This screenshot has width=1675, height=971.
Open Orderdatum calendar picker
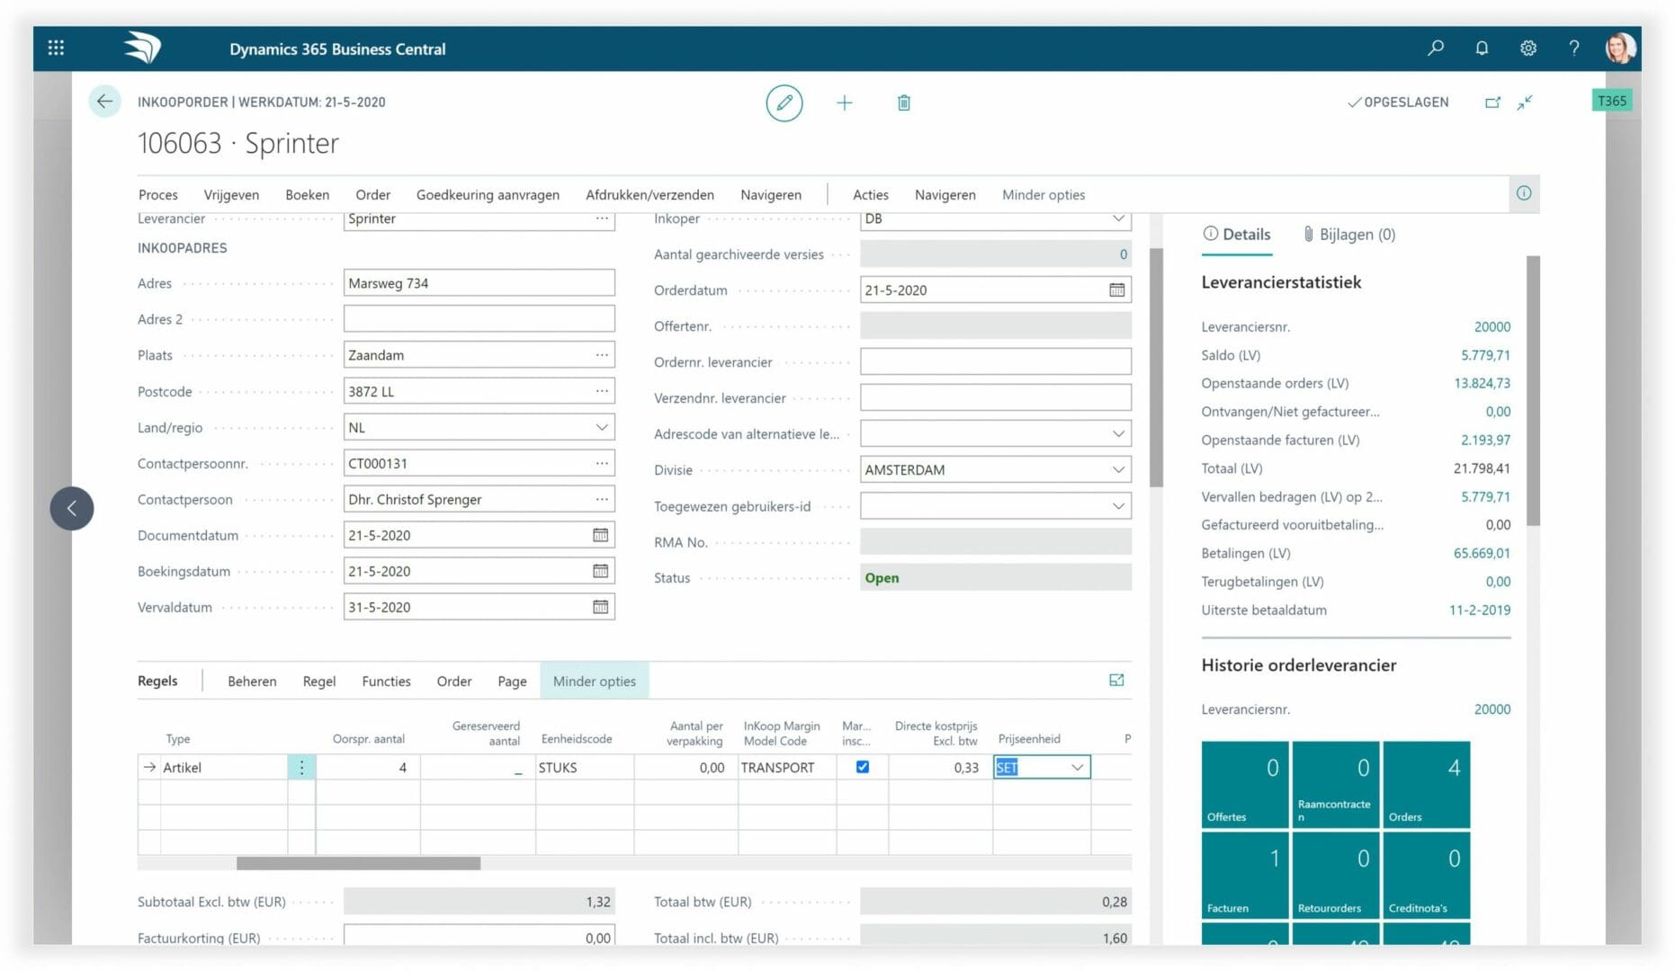pyautogui.click(x=1116, y=290)
